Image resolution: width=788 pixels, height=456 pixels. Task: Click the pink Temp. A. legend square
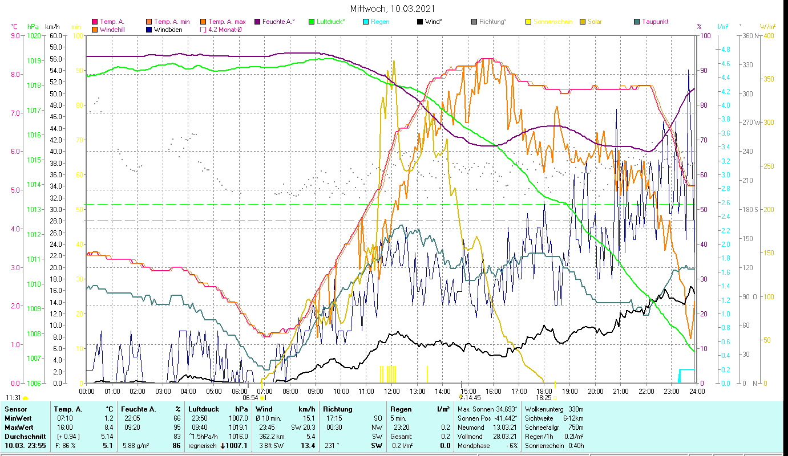pyautogui.click(x=95, y=22)
